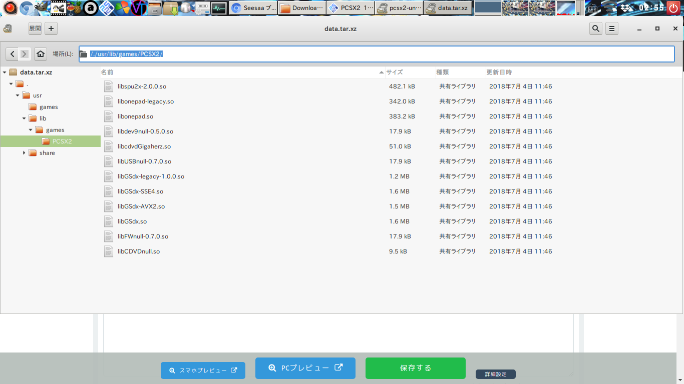This screenshot has height=384, width=684.
Task: Click the package download box launcher
Action: click(x=171, y=7)
